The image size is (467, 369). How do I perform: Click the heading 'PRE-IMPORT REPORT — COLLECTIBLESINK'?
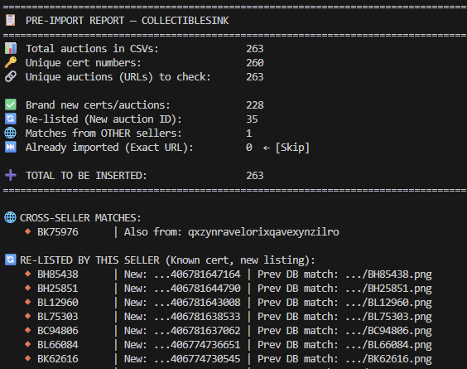(x=128, y=21)
